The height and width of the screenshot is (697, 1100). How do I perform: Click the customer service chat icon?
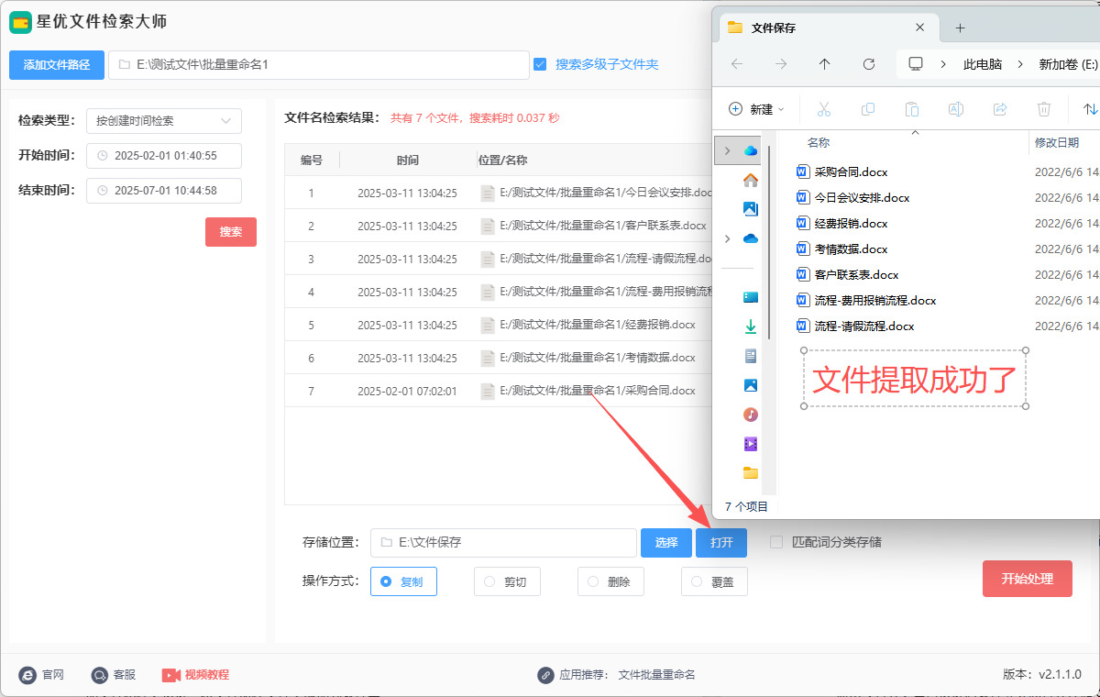coord(100,675)
